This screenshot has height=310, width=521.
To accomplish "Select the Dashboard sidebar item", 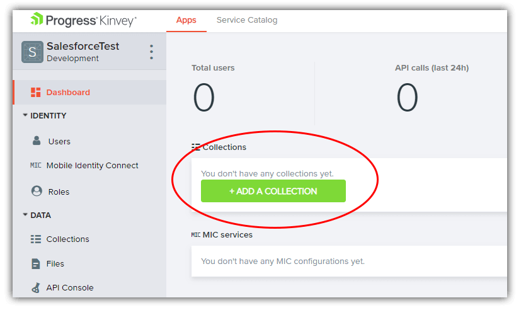I will (68, 93).
